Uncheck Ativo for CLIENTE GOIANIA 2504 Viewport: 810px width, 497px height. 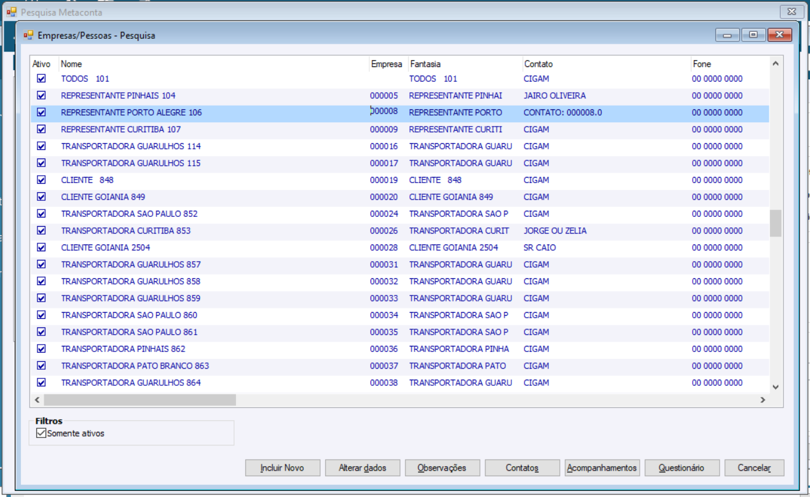pos(42,248)
